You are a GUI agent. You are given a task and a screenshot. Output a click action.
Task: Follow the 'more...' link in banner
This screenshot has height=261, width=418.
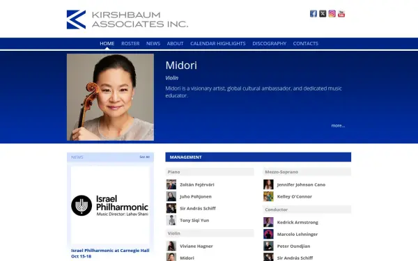[x=338, y=125]
